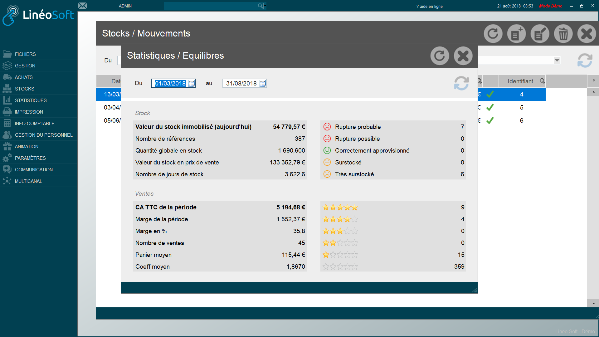Viewport: 599px width, 337px height.
Task: Close the Stocks / Mouvements window
Action: click(587, 34)
